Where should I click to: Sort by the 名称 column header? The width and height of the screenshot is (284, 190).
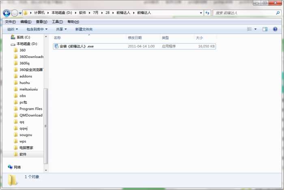pos(57,38)
